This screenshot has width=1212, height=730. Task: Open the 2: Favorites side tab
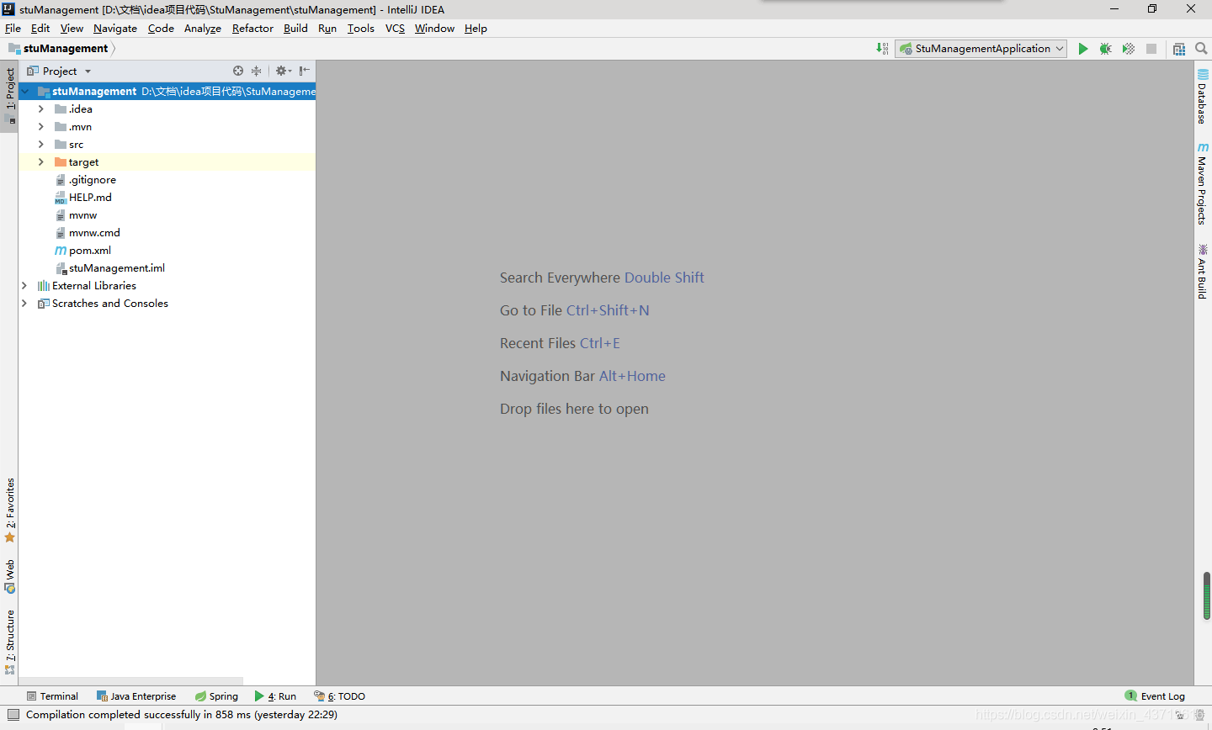click(x=10, y=510)
